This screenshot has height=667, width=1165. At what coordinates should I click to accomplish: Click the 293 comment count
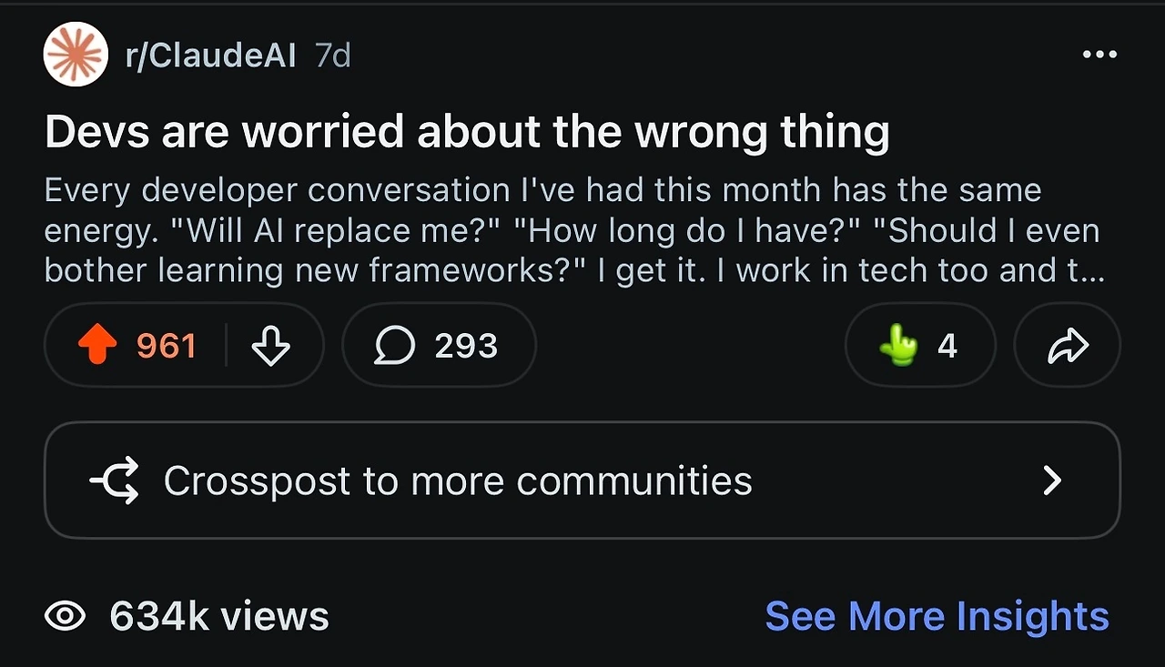pyautogui.click(x=466, y=346)
